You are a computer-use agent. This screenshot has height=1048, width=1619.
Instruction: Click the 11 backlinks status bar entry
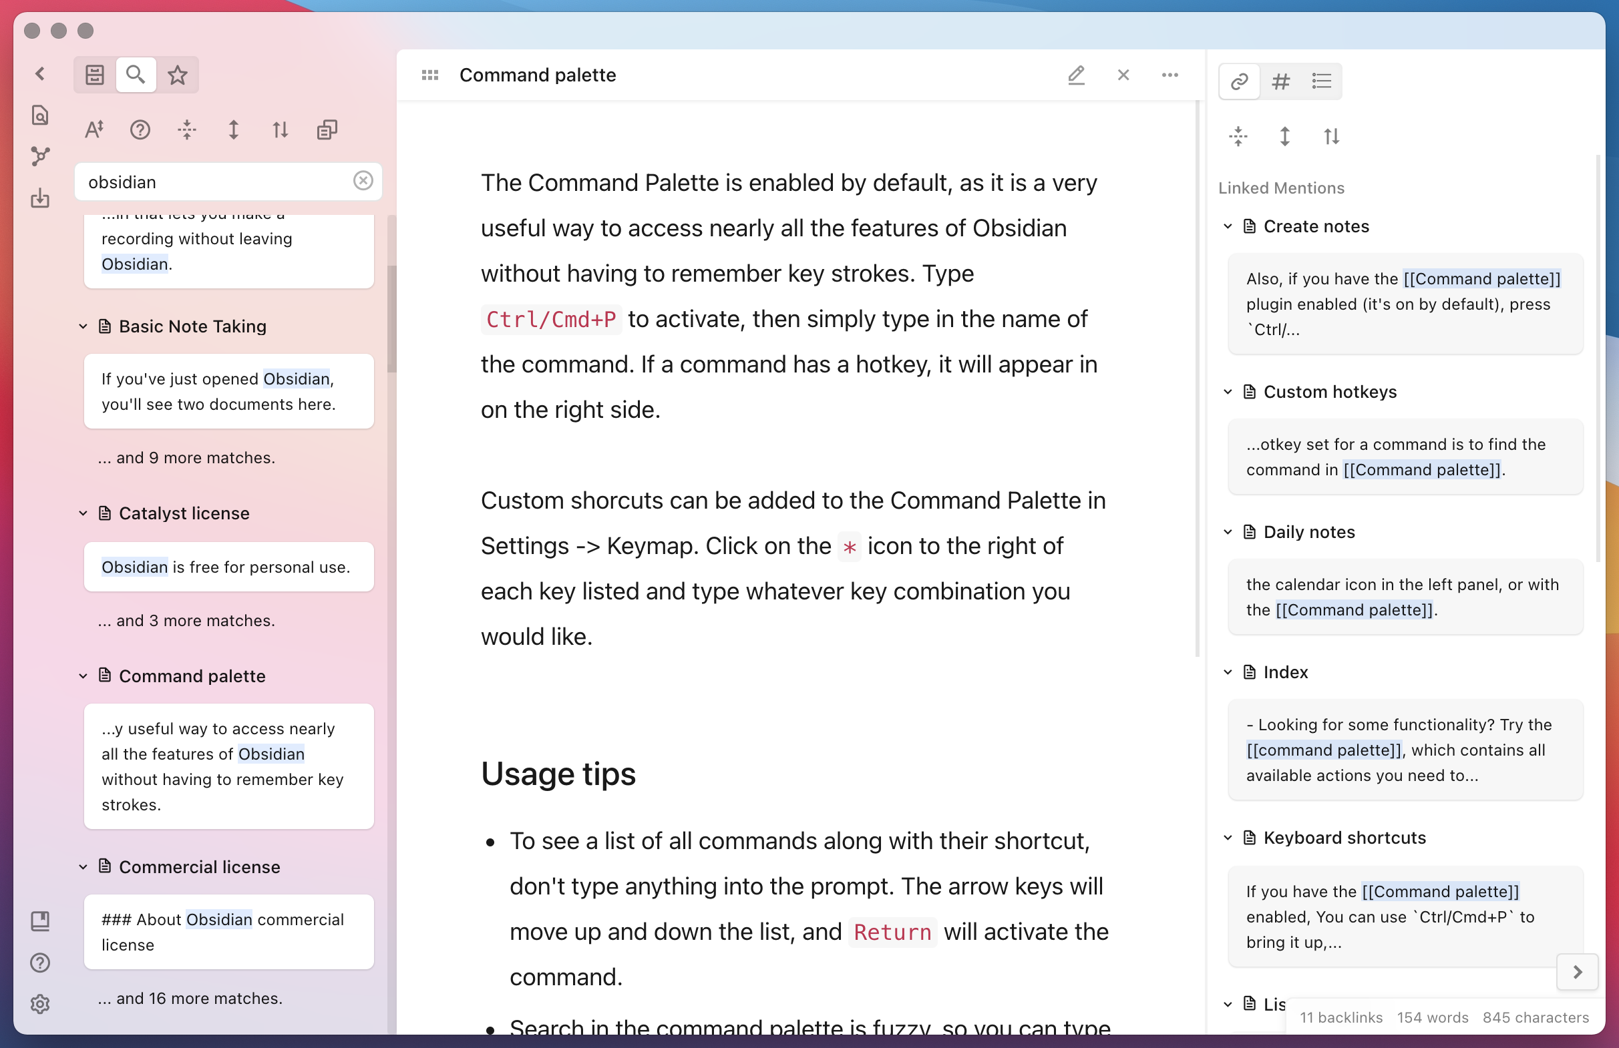click(x=1340, y=1017)
